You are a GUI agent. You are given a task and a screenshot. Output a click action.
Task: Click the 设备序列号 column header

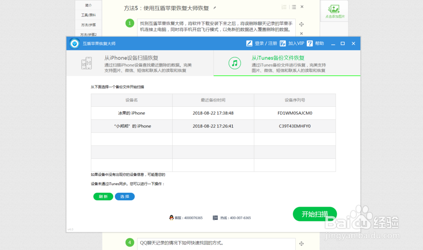point(295,100)
